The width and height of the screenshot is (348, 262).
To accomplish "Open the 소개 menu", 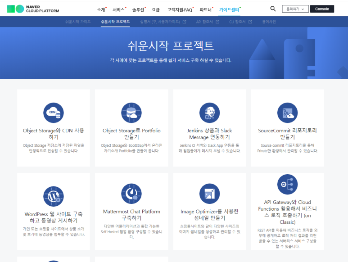I will click(101, 10).
